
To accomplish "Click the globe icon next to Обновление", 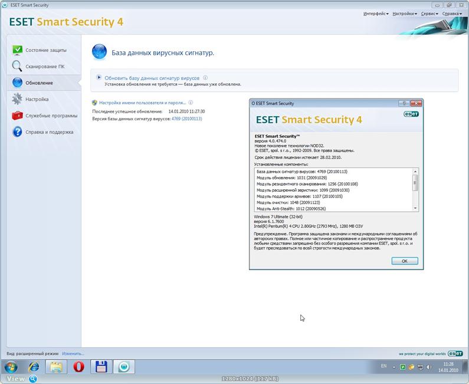I will 17,82.
